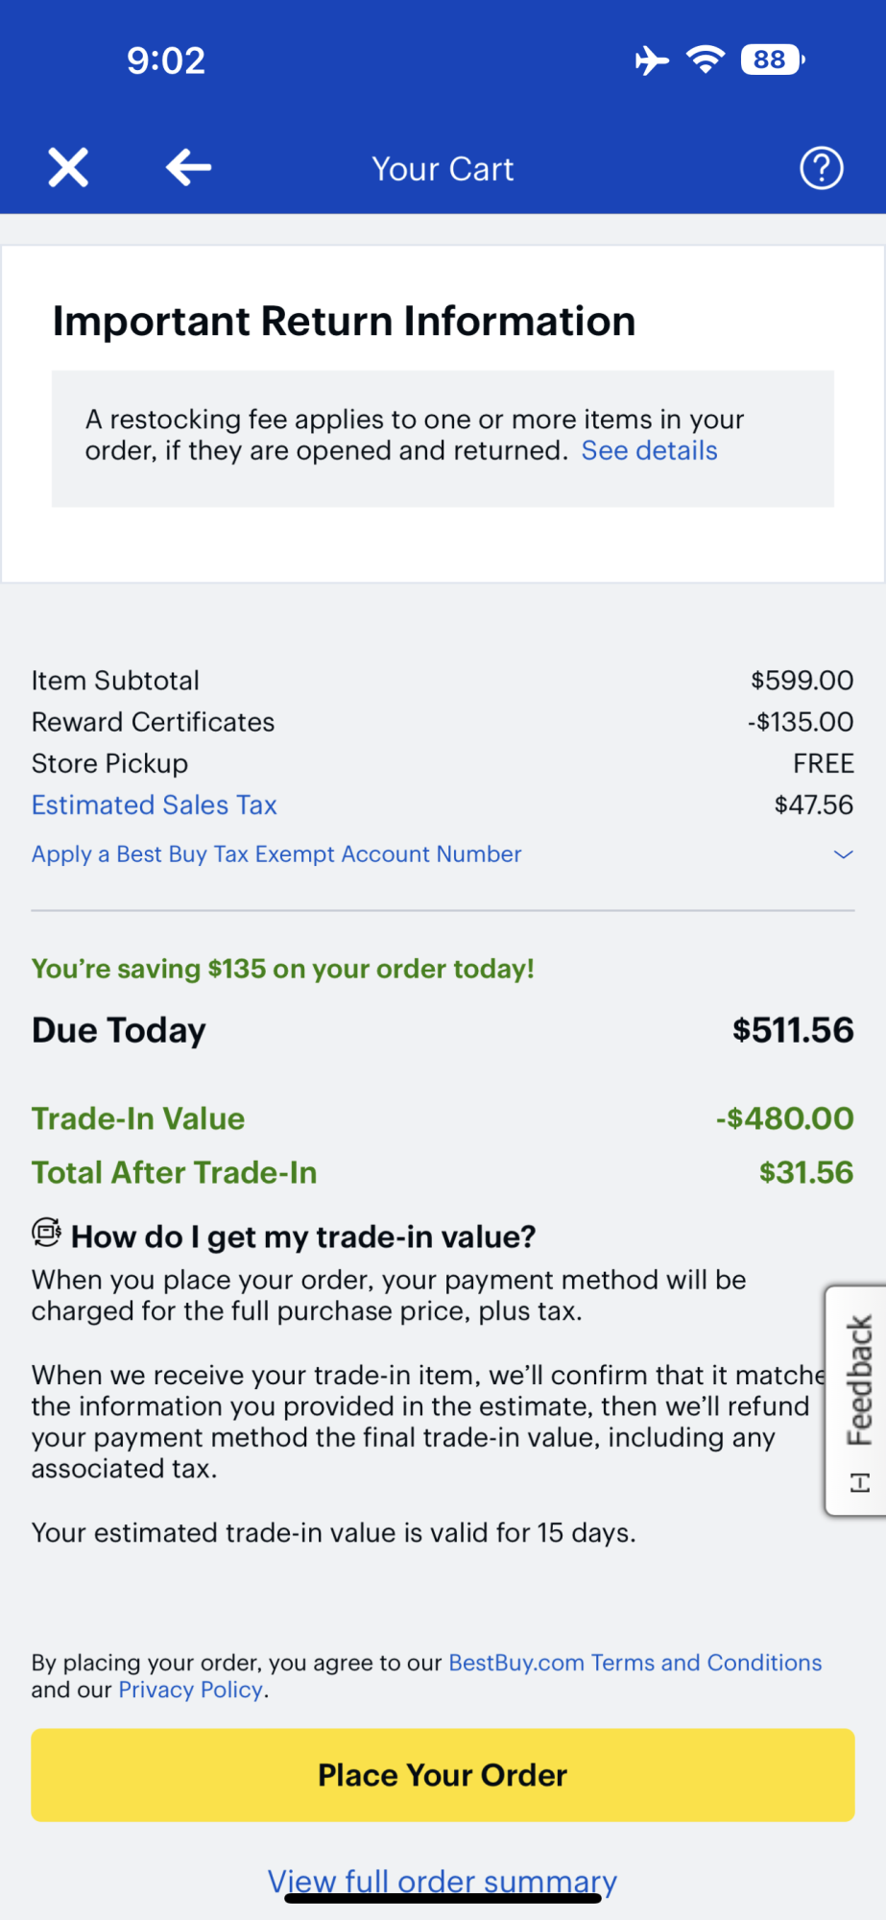This screenshot has height=1920, width=886.
Task: Tap the Wi-Fi status icon
Action: click(706, 60)
